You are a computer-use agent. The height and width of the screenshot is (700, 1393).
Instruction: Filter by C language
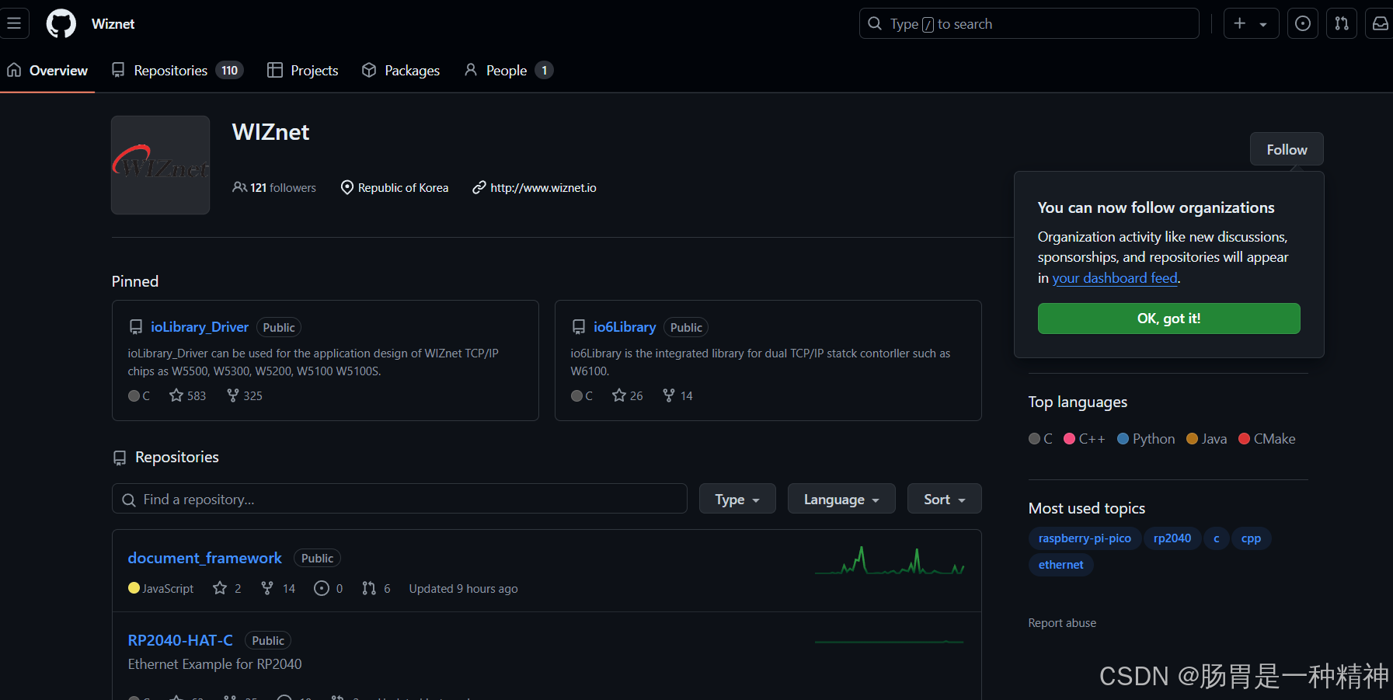click(x=1040, y=439)
